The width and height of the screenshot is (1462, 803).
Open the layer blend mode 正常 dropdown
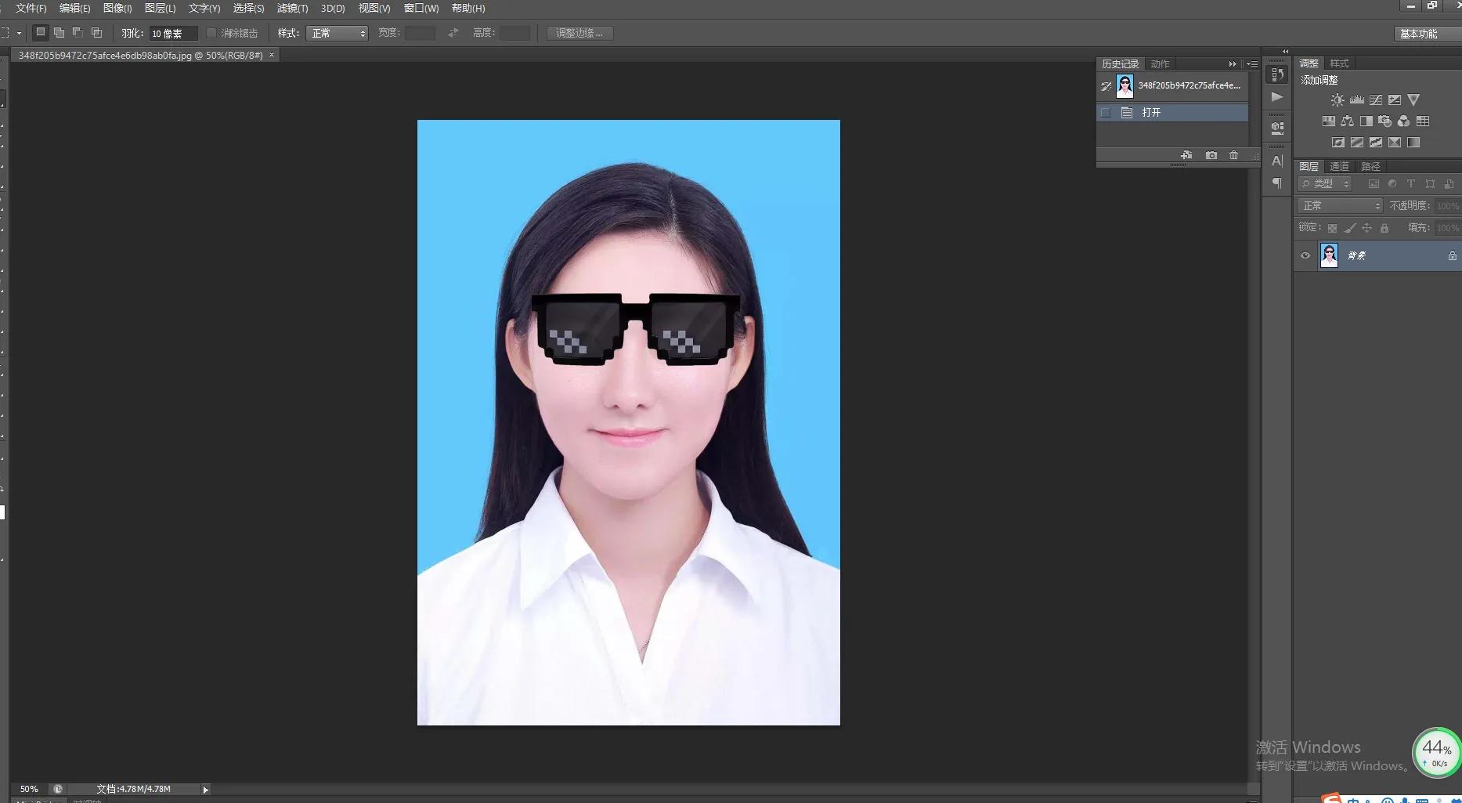coord(1340,205)
